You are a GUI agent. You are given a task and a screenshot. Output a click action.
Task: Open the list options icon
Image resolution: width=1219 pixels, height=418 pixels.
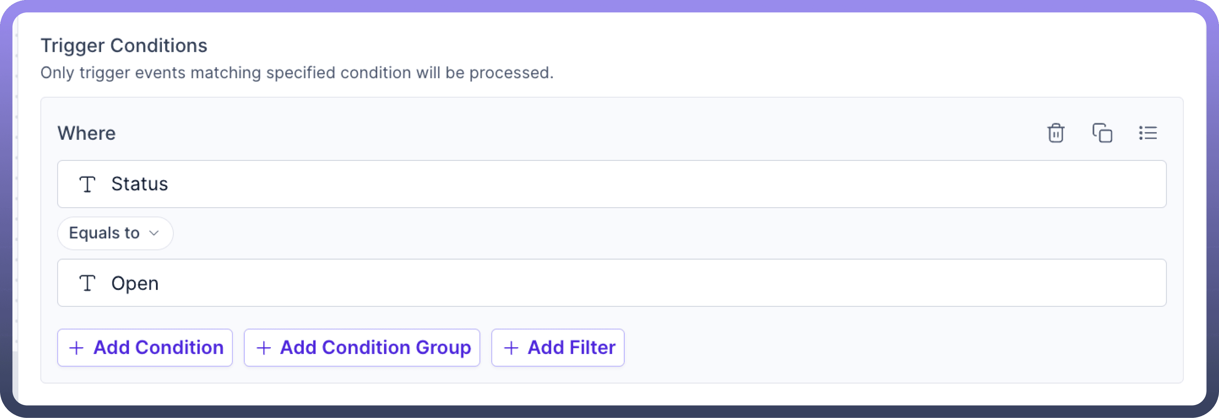coord(1147,133)
